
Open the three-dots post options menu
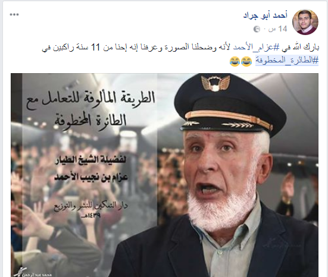point(14,15)
